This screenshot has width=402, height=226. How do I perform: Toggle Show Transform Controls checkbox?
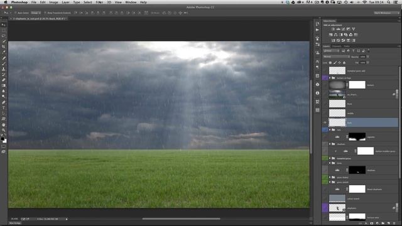click(x=45, y=13)
